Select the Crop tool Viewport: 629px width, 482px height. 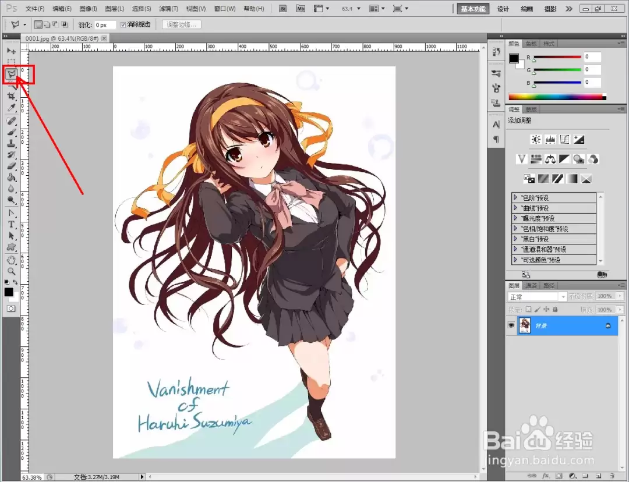pos(11,96)
